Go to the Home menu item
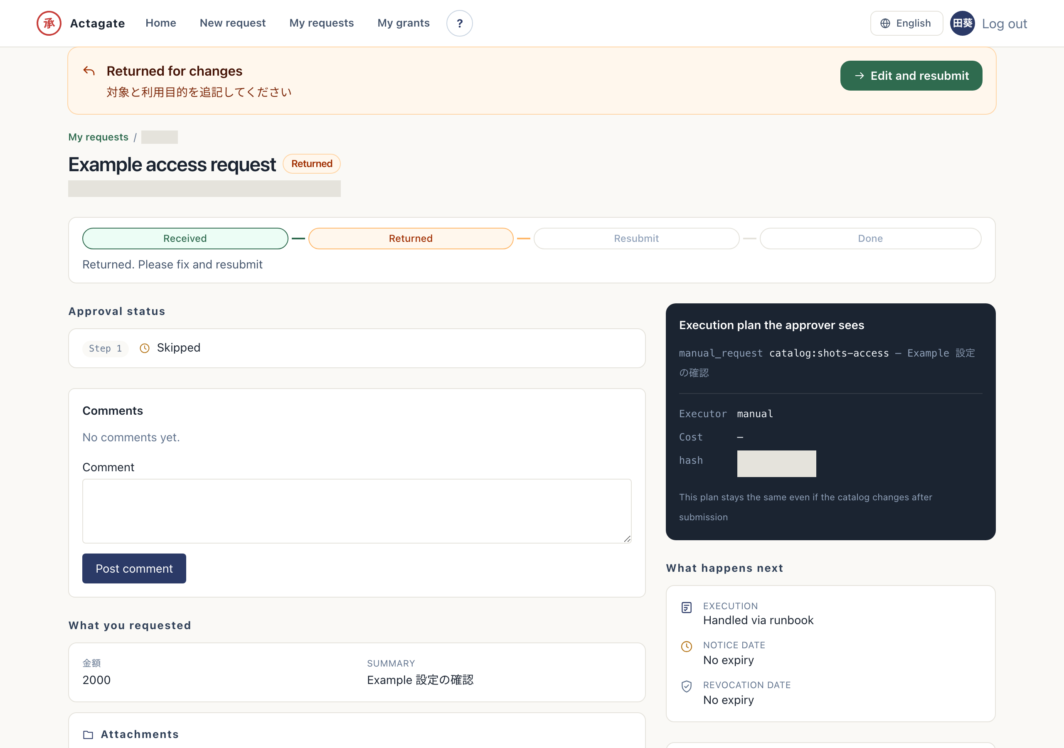The image size is (1064, 748). [161, 23]
